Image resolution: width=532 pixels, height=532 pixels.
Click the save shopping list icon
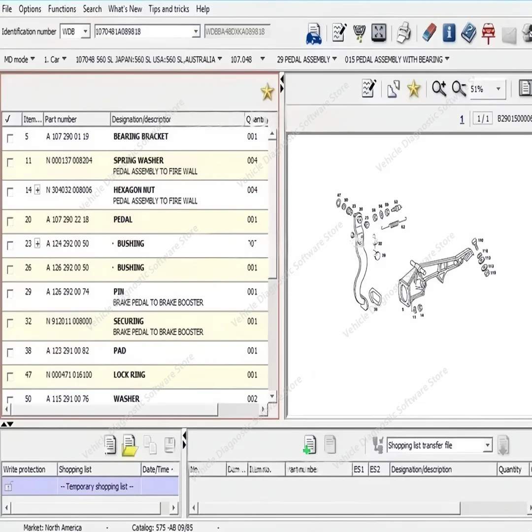169,445
